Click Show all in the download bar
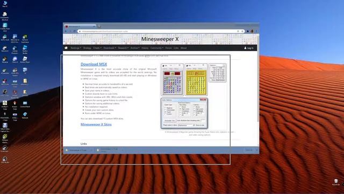Viewport: 344px width, 194px height. [x=249, y=150]
